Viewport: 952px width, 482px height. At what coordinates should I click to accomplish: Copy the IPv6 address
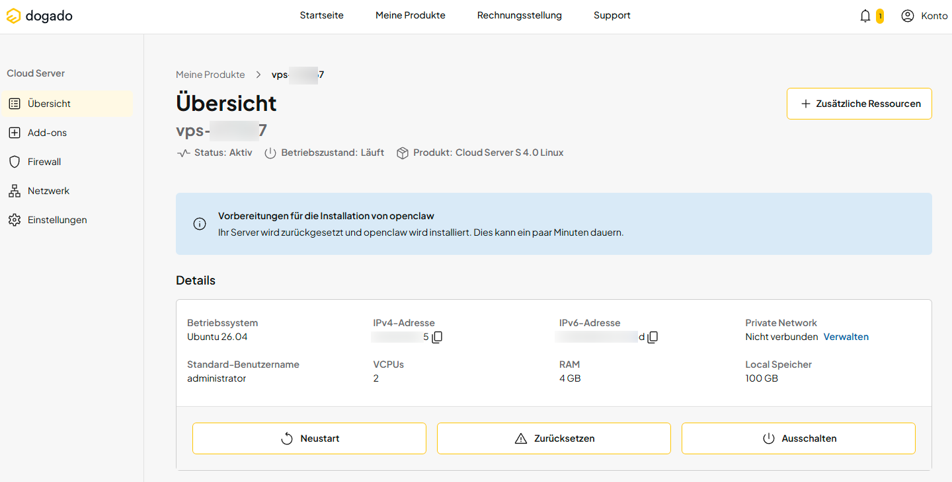[x=653, y=337]
